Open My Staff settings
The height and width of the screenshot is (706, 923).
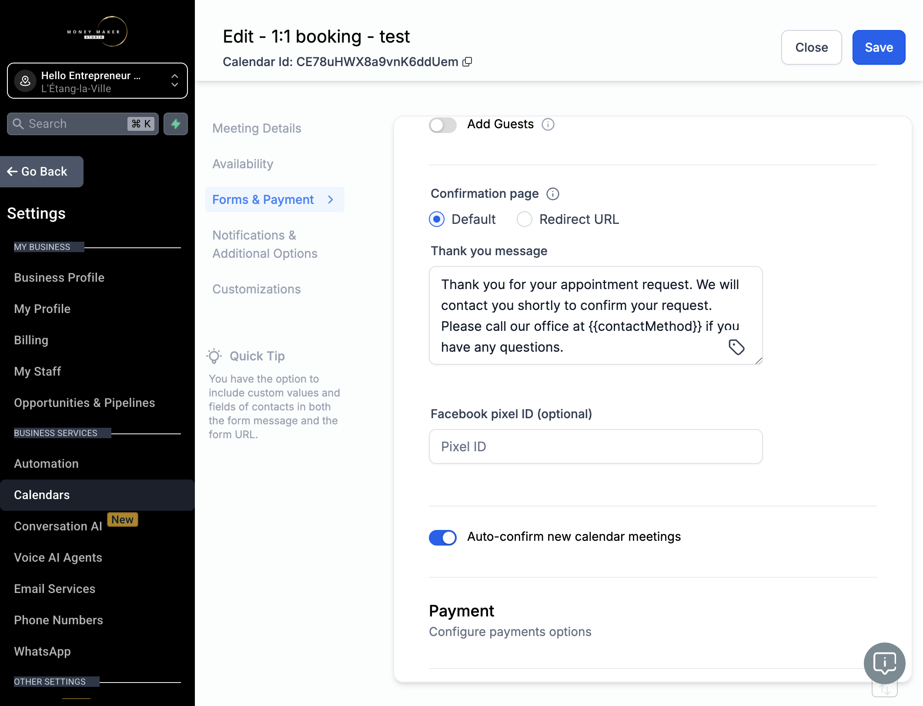point(37,371)
